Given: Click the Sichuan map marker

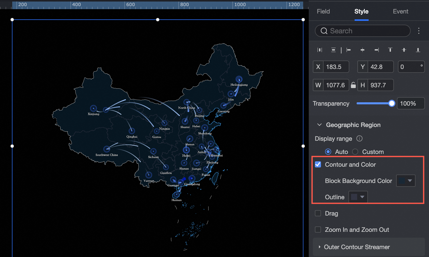Looking at the screenshot, I should (x=153, y=151).
